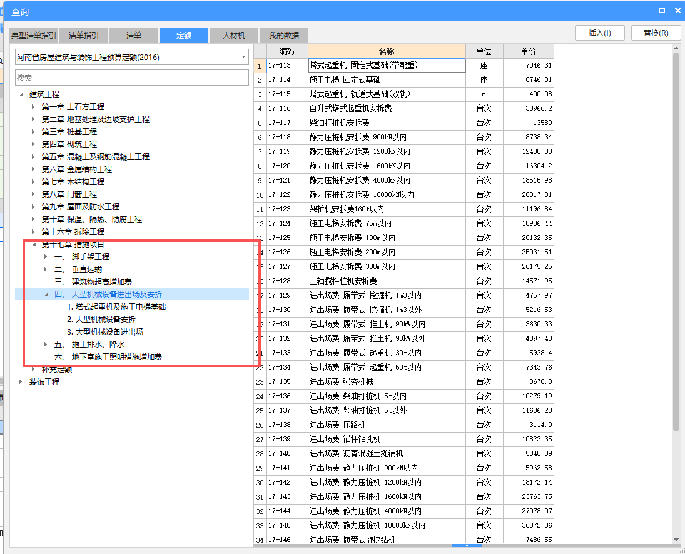Click the 替换(R) button
Image resolution: width=685 pixels, height=554 pixels.
pyautogui.click(x=656, y=33)
